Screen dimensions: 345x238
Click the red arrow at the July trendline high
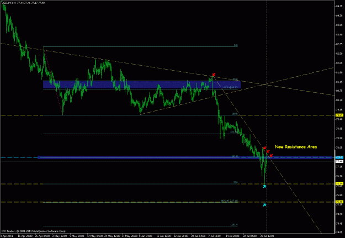214,75
